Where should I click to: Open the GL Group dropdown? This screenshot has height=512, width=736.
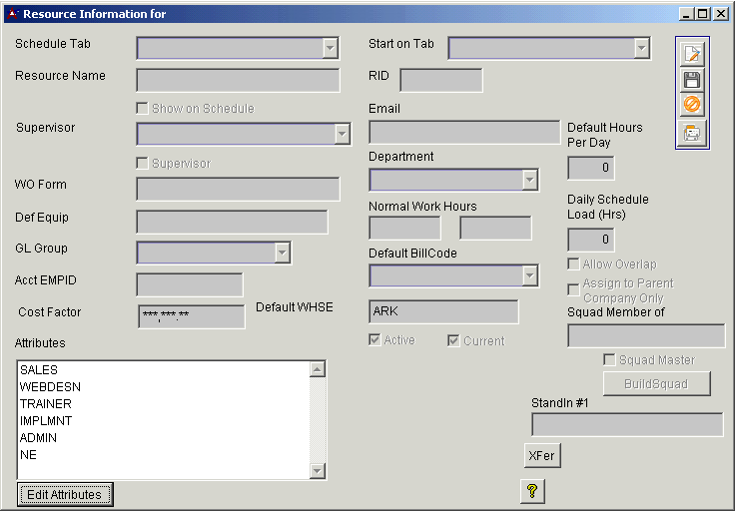click(282, 253)
